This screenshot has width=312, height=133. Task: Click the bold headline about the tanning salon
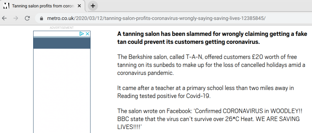point(212,38)
